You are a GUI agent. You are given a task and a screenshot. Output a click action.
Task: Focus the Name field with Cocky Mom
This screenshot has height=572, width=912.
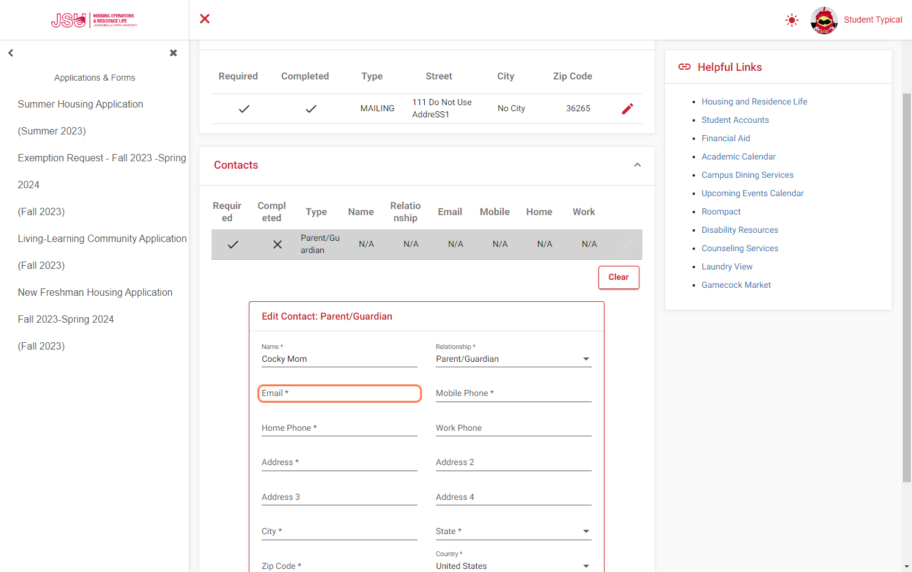point(339,359)
